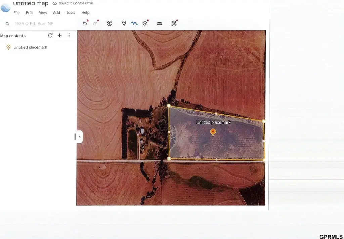Image resolution: width=344 pixels, height=239 pixels.
Task: Open the View menu
Action: pos(43,13)
